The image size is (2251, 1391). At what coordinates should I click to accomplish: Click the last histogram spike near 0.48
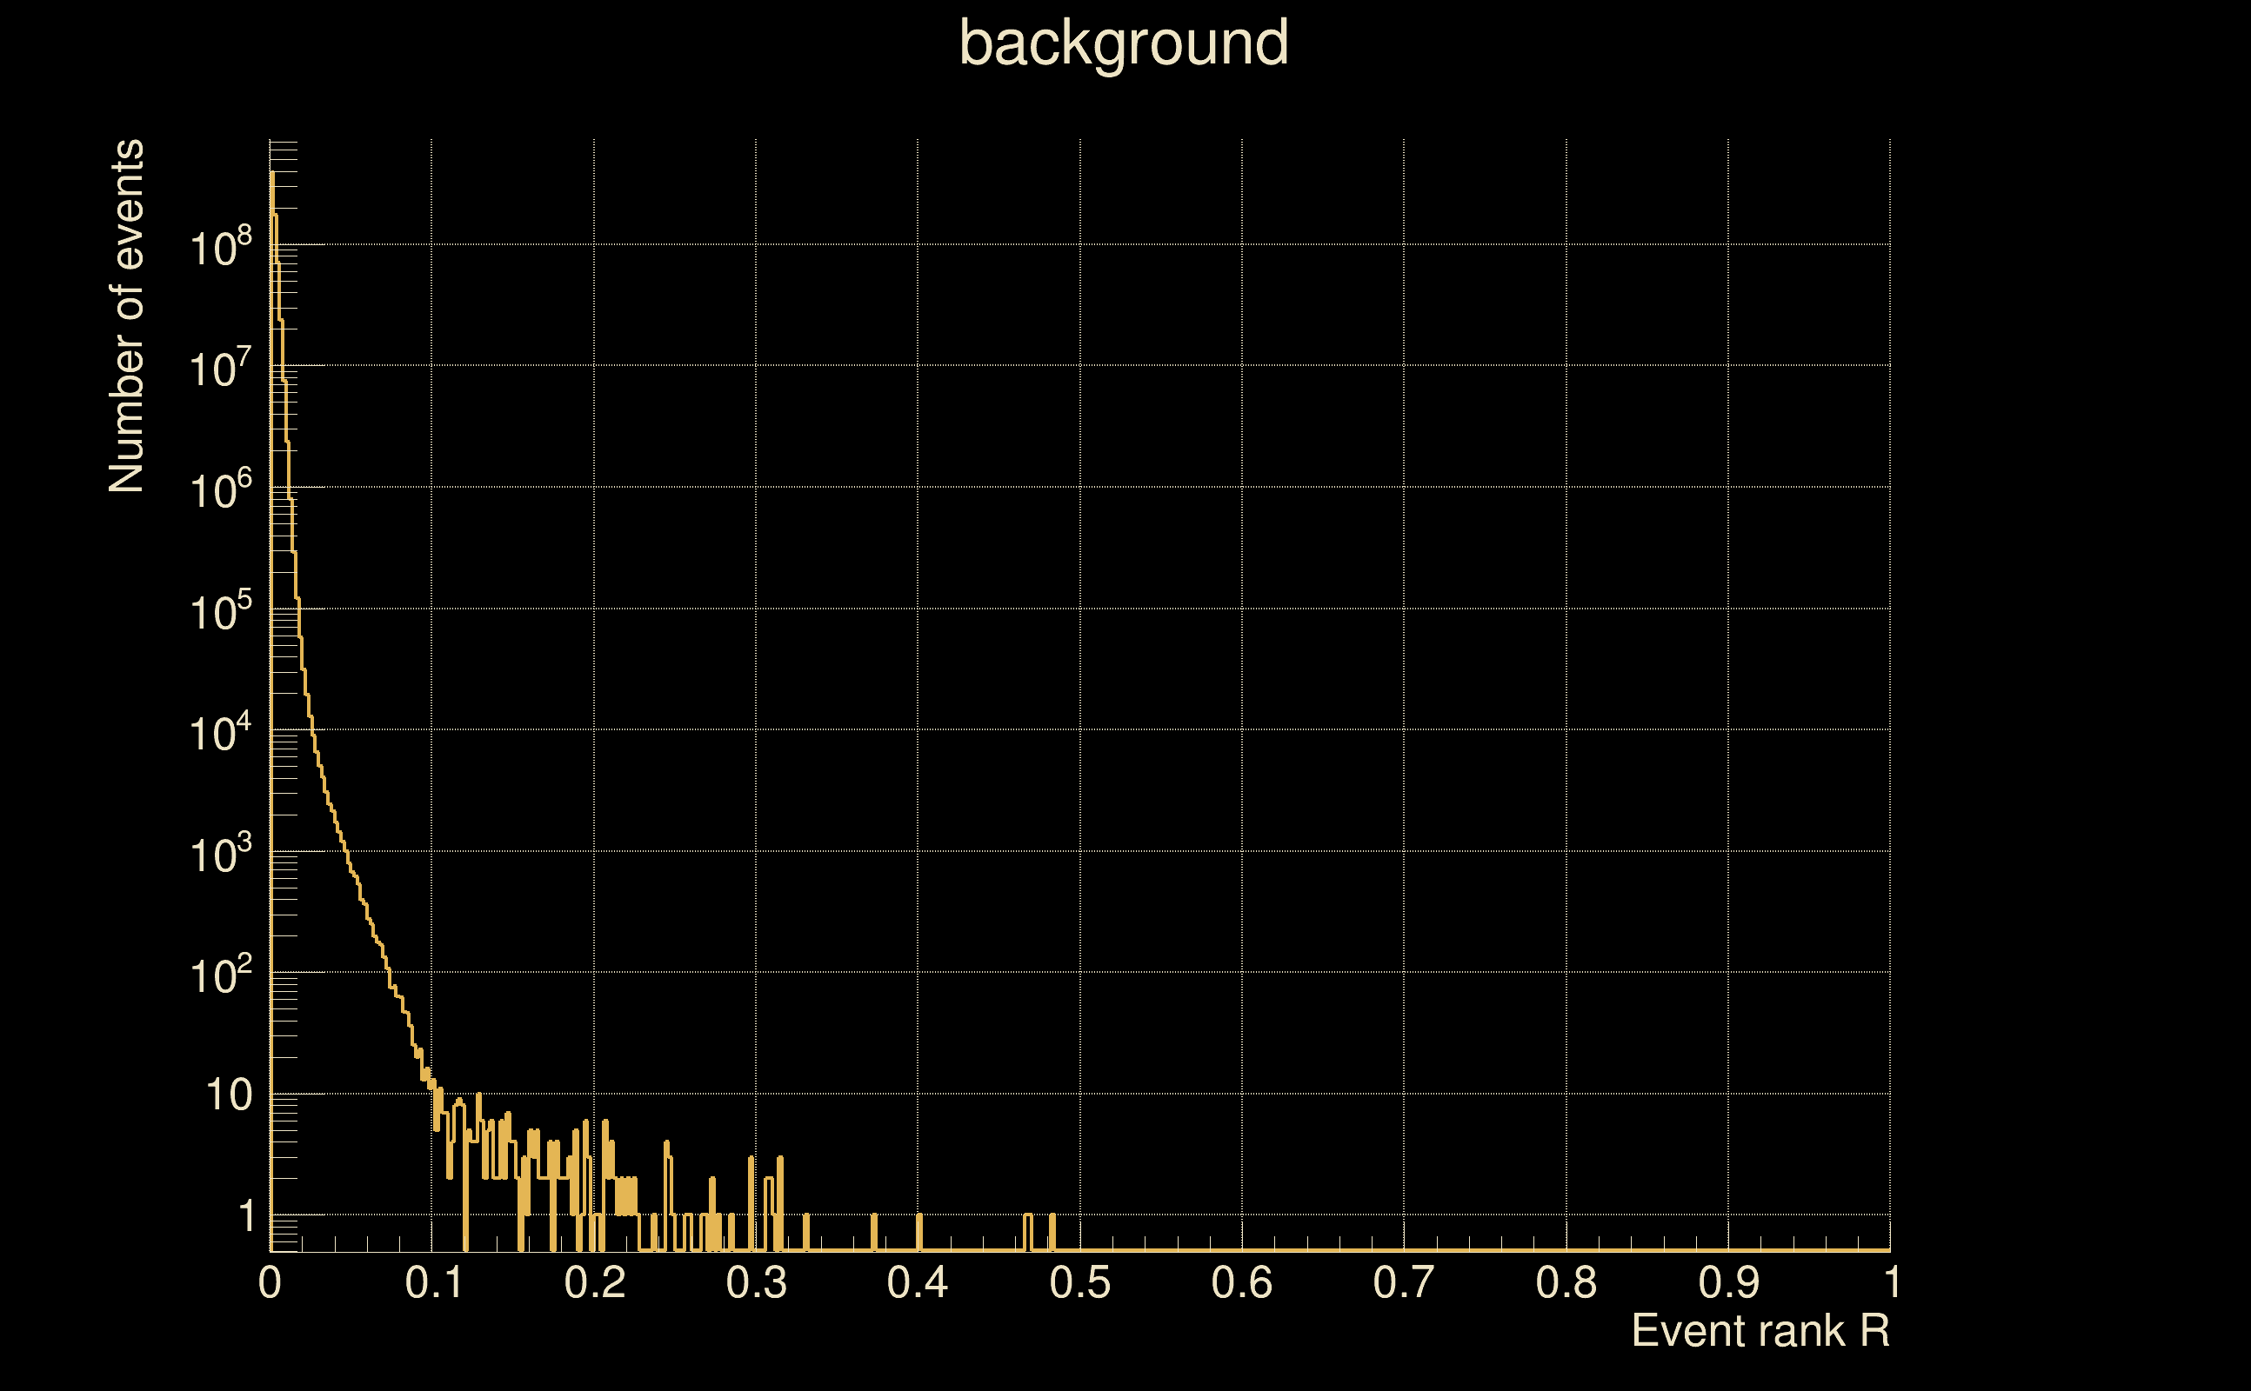click(x=1052, y=1231)
